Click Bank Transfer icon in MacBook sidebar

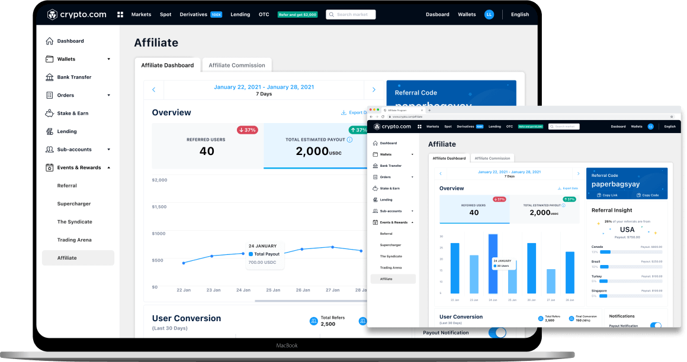tap(50, 77)
